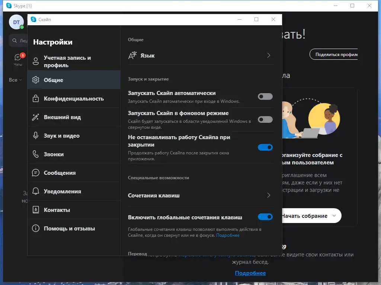The width and height of the screenshot is (381, 285).
Task: Click Запуск и закрытие section header
Action: [148, 79]
